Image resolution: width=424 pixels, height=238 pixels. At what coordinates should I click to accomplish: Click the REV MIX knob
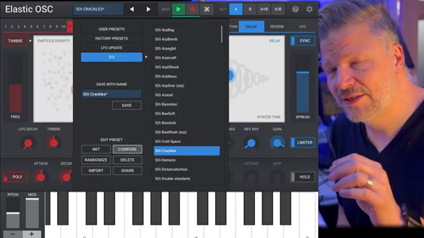pyautogui.click(x=251, y=143)
